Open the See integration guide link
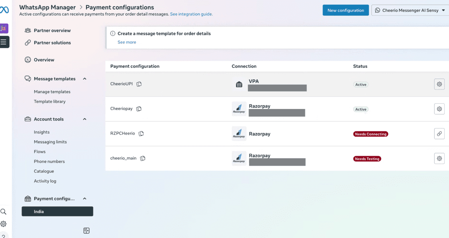 click(191, 14)
